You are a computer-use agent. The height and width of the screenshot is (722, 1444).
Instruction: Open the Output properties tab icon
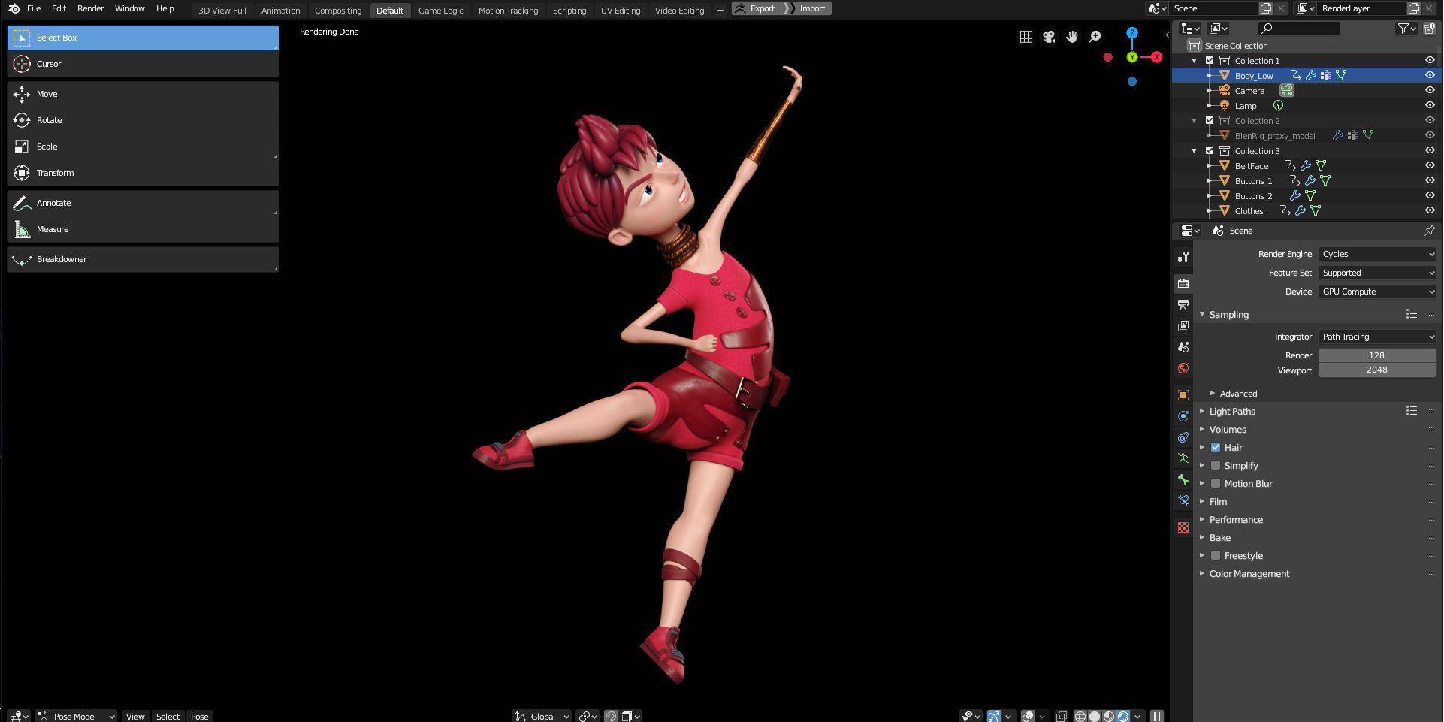1183,305
